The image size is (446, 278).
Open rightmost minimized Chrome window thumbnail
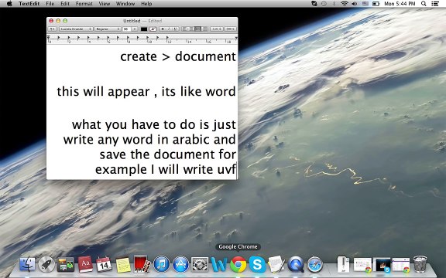click(x=401, y=265)
